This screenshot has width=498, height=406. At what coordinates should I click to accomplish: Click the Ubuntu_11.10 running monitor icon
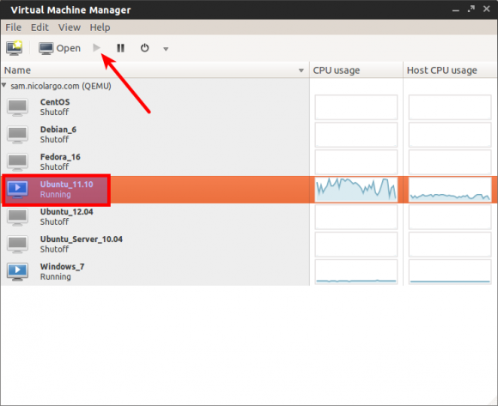point(17,190)
